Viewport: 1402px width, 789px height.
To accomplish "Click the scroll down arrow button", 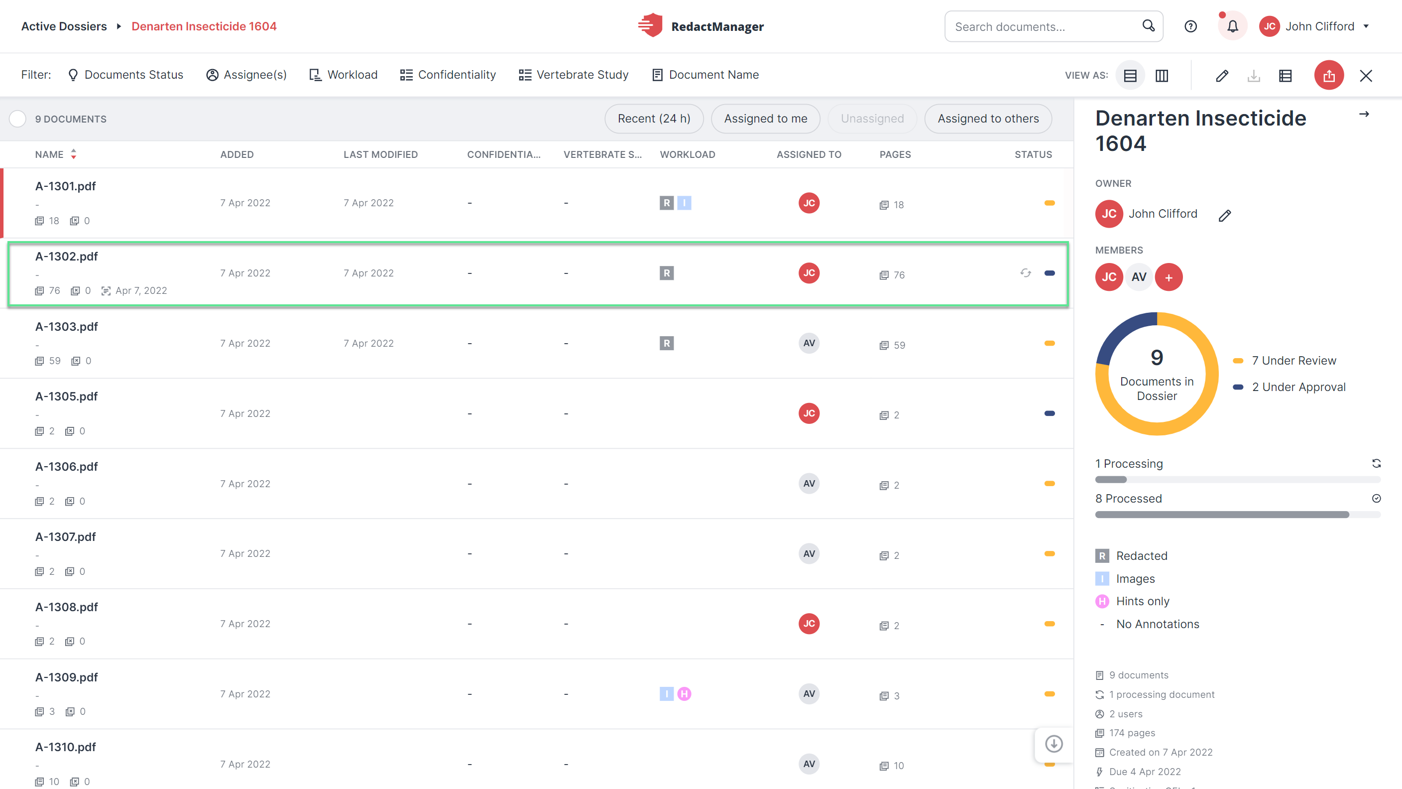I will click(x=1053, y=744).
